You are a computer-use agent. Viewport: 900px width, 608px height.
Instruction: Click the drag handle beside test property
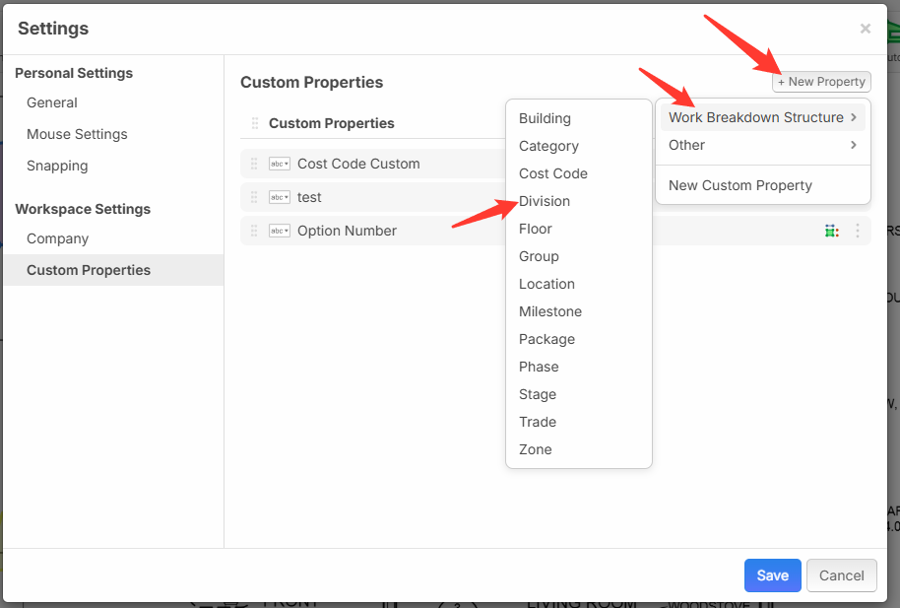pyautogui.click(x=254, y=197)
